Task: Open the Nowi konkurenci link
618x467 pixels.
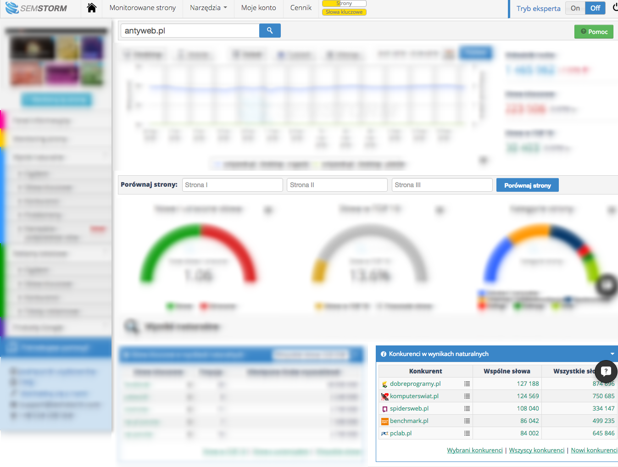Action: [x=594, y=450]
